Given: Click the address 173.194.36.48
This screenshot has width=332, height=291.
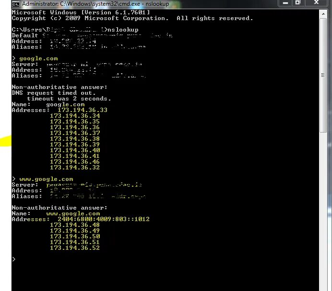Looking at the screenshot, I should point(75,225).
